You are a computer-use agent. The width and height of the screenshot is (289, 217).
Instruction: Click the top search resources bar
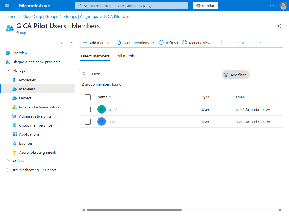[132, 6]
